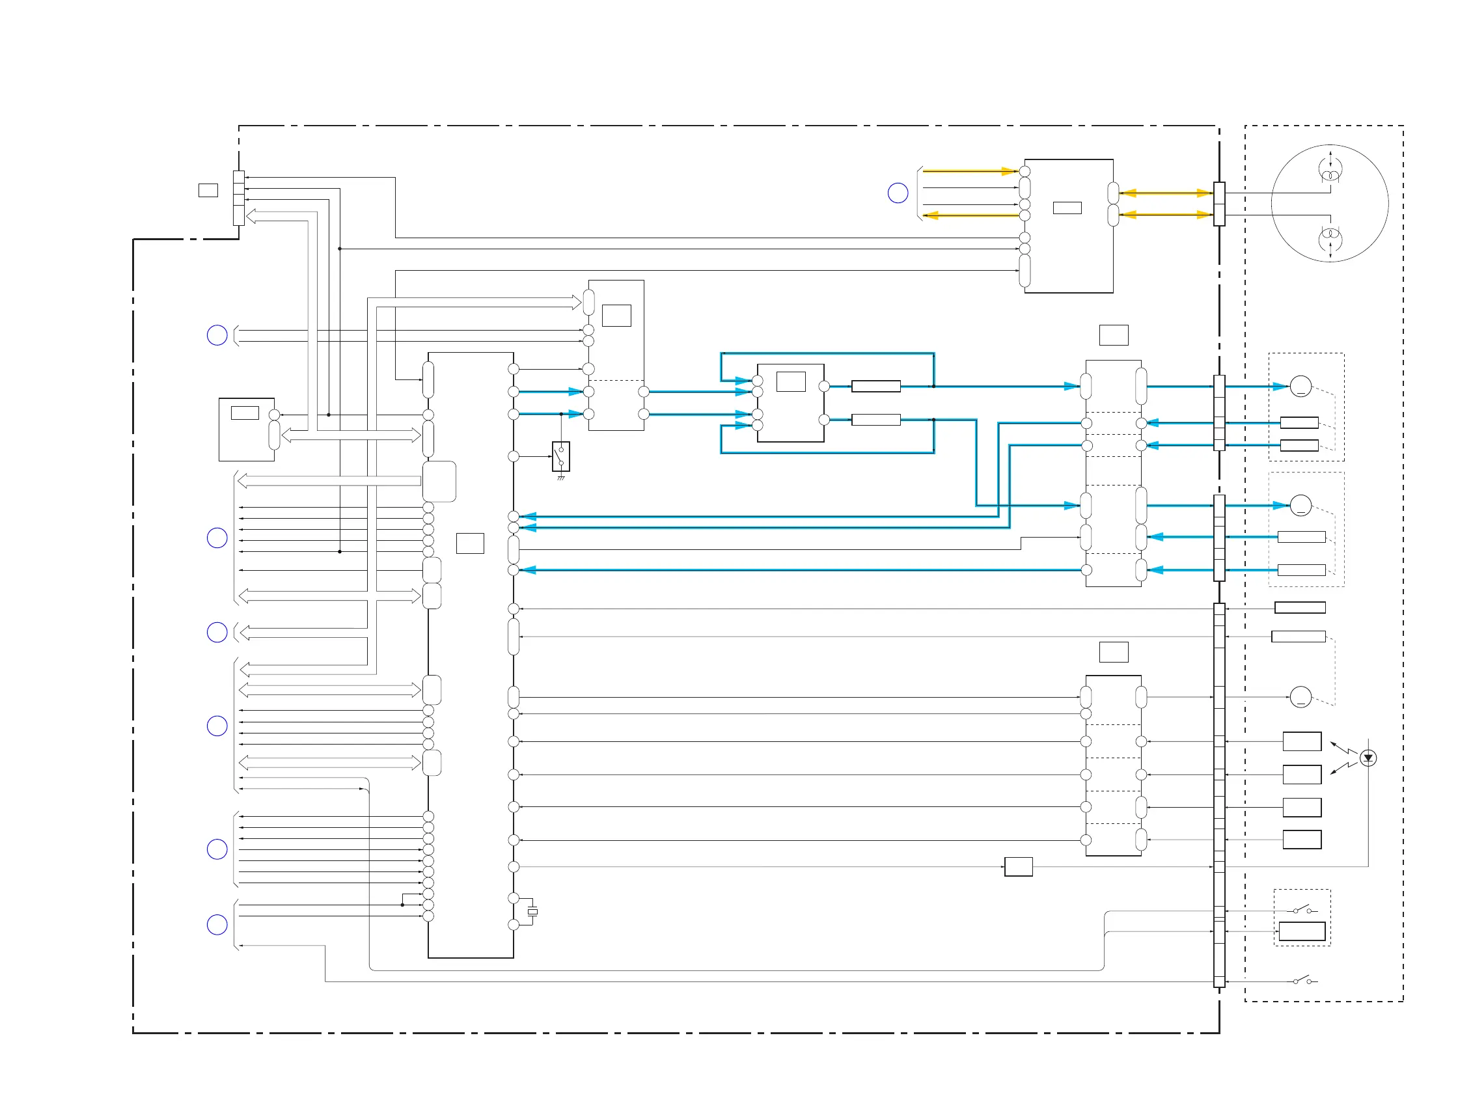Click the motor circle above the LED
Viewport: 1458px width, 1096px height.
coord(1300,696)
